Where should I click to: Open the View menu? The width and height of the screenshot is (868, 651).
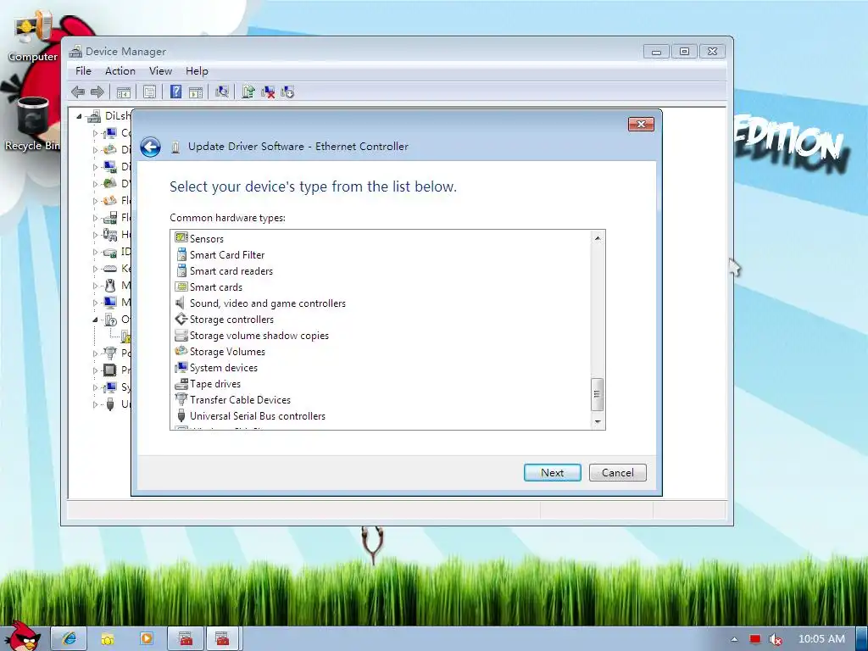160,71
